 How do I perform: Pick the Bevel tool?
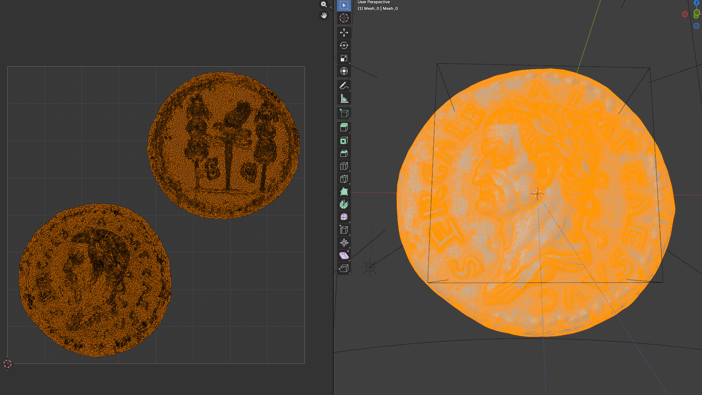click(x=344, y=153)
